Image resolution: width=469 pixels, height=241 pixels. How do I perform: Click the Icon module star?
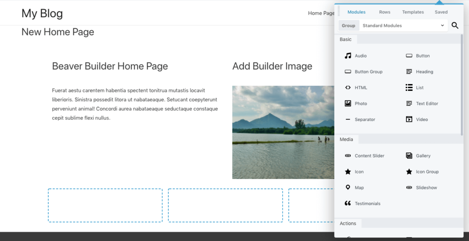348,172
